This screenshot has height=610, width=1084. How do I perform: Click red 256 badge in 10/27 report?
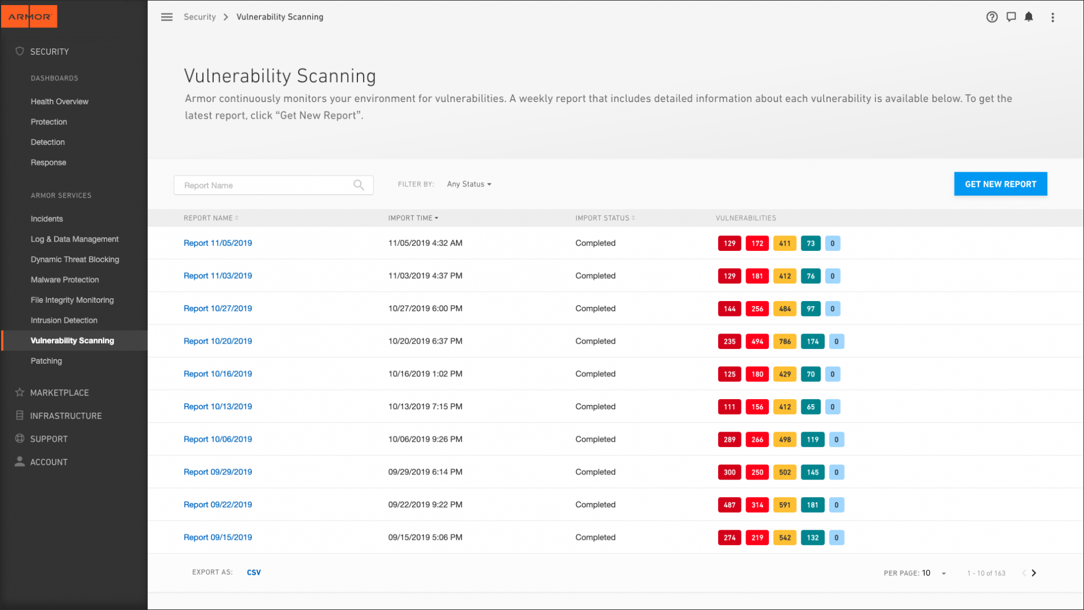pyautogui.click(x=757, y=309)
